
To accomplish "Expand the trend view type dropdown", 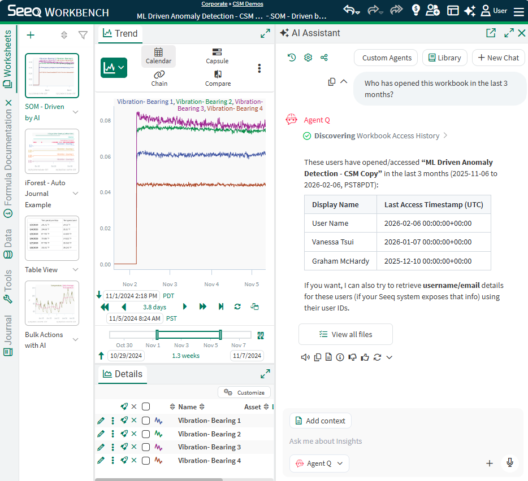I will click(x=114, y=68).
